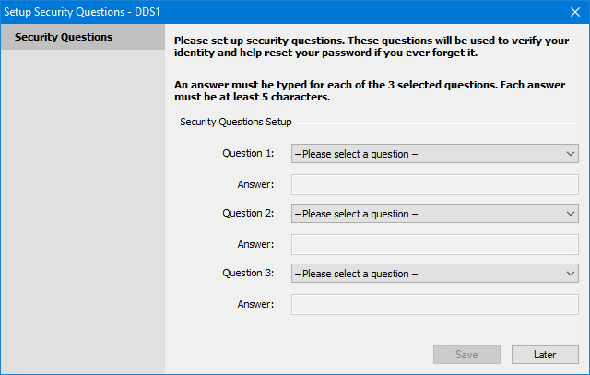
Task: Close the Setup Security Questions window
Action: 575,11
